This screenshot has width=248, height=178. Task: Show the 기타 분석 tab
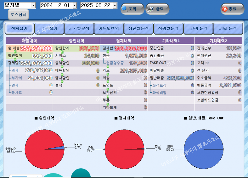228,29
